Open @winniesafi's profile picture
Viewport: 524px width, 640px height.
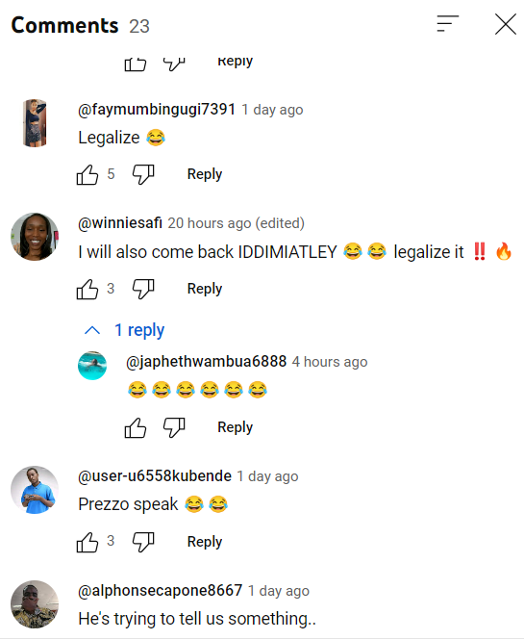(35, 237)
